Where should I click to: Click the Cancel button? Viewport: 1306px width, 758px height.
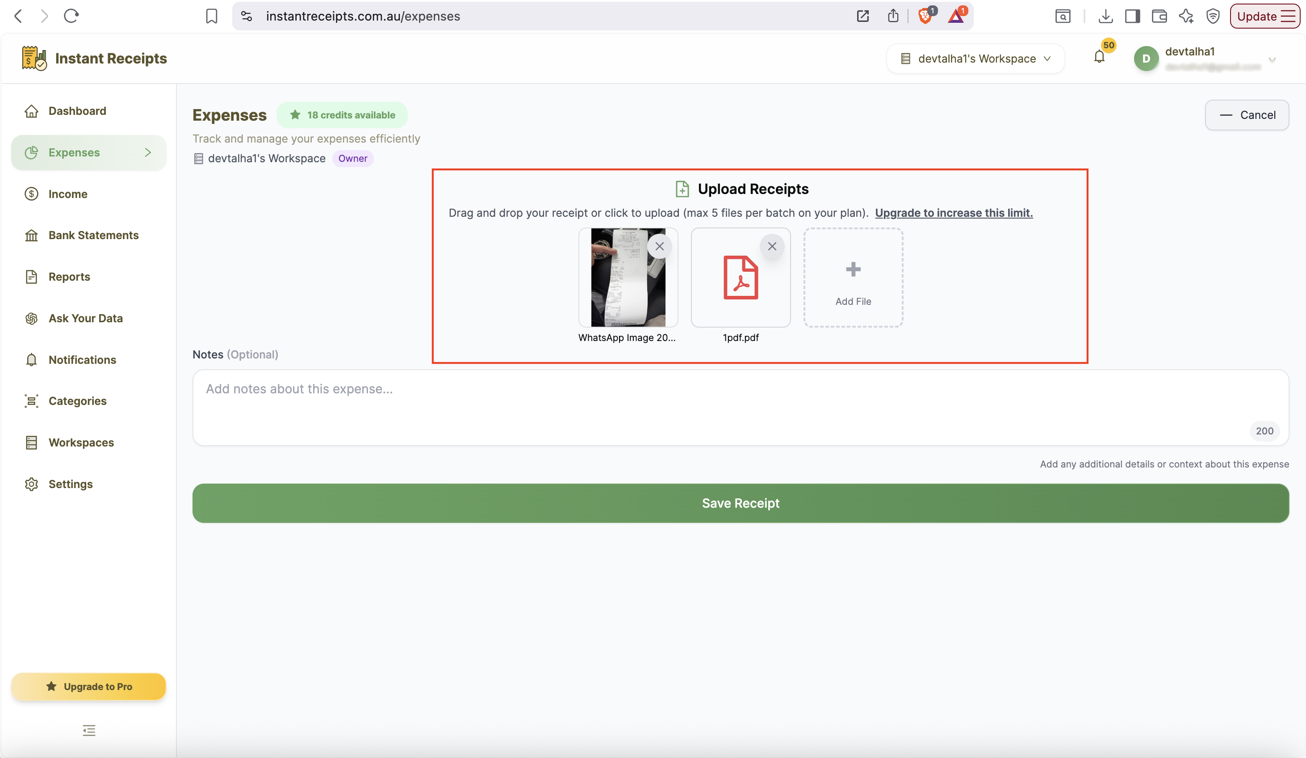[x=1247, y=115]
